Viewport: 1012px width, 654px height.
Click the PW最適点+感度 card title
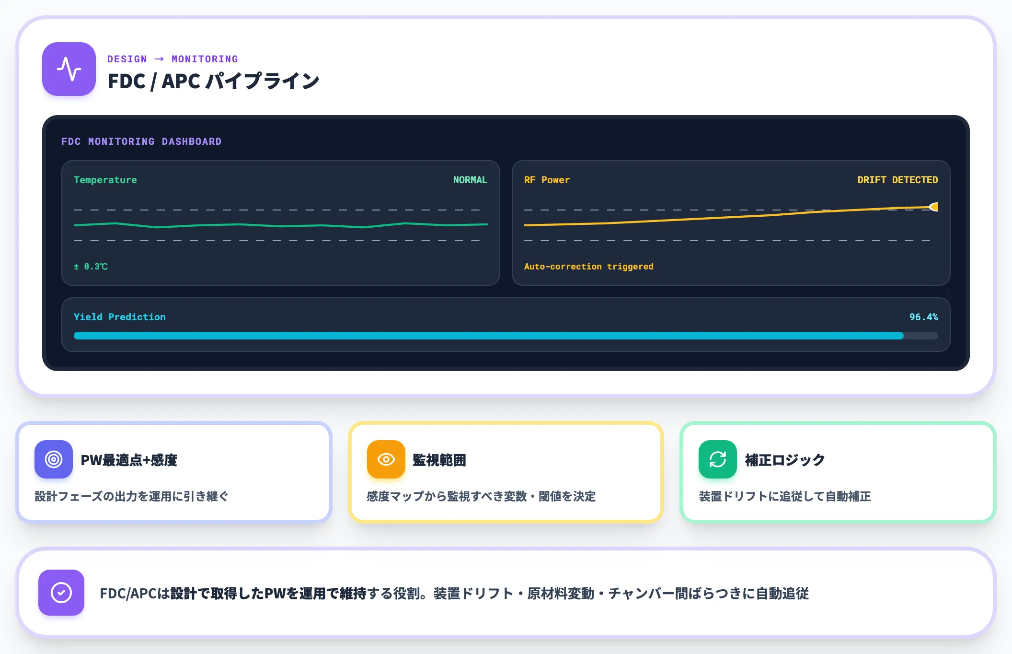(x=129, y=460)
